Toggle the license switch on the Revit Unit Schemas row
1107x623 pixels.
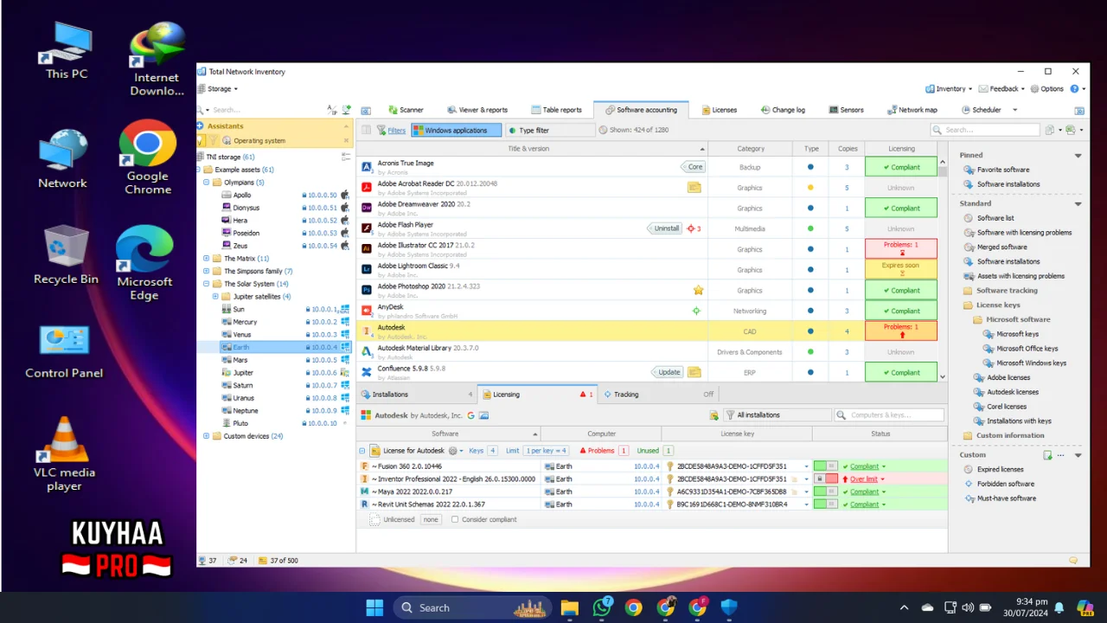(825, 504)
